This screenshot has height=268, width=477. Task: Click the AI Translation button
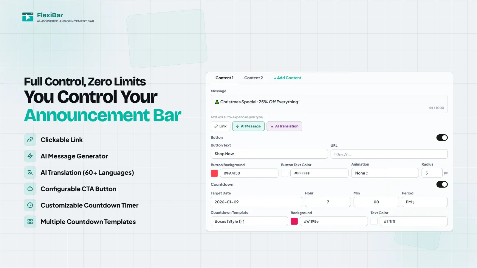(x=284, y=126)
